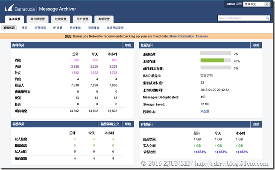Click the 节省比例 总计 value 14.653%
Viewport: 275px width, 170px height.
tap(200, 152)
